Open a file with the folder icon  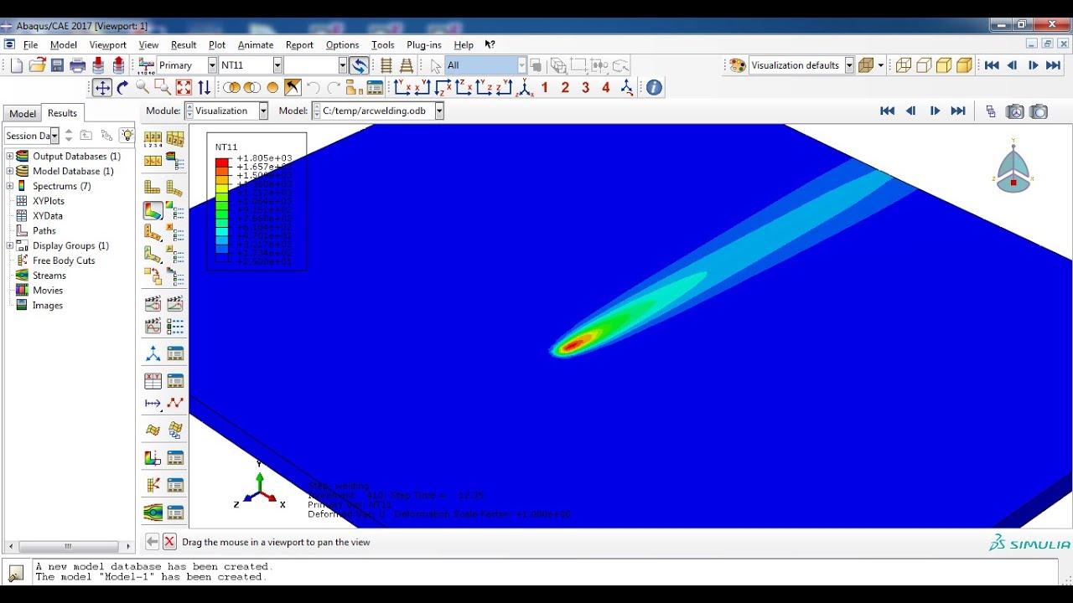point(37,65)
